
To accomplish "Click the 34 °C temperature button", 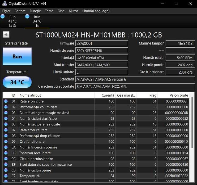I will tap(17, 82).
